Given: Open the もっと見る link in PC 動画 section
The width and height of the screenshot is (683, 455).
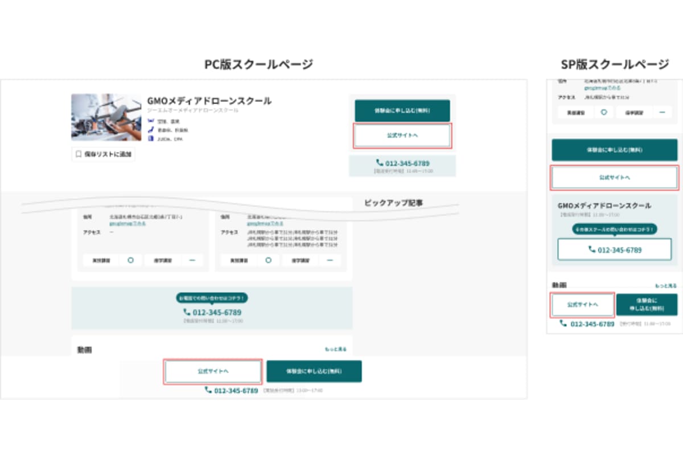Looking at the screenshot, I should [335, 348].
